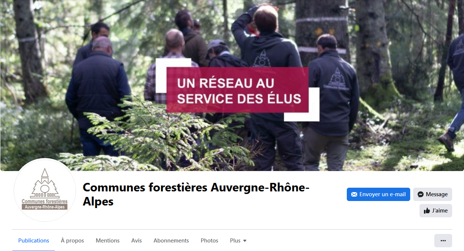Click the page title Communes forestières Auvergne-Rhône-Alpes
The width and height of the screenshot is (464, 251).
coord(196,194)
